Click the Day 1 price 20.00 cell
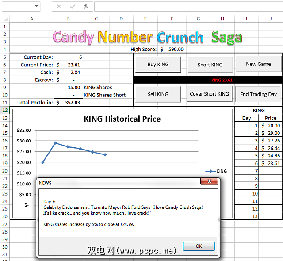 pos(271,126)
